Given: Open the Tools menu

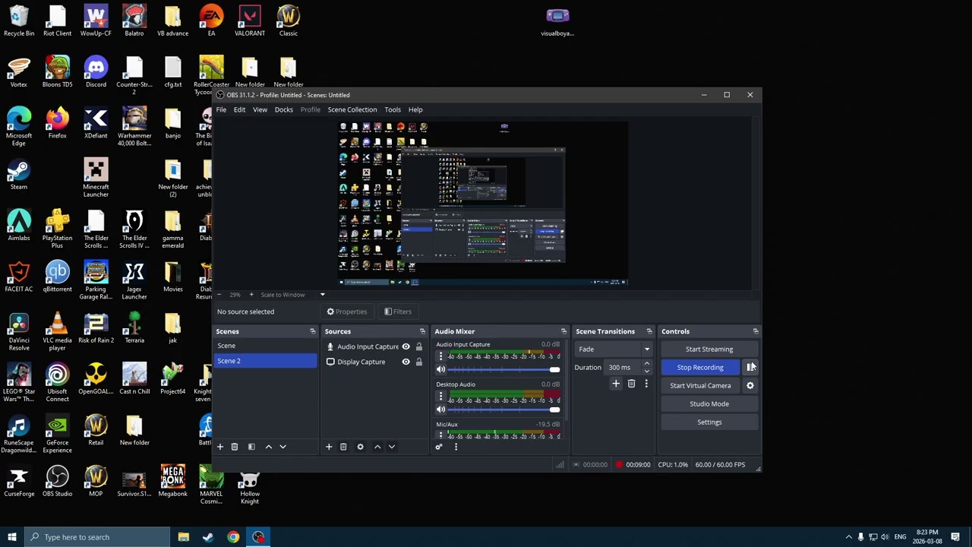Looking at the screenshot, I should [393, 110].
